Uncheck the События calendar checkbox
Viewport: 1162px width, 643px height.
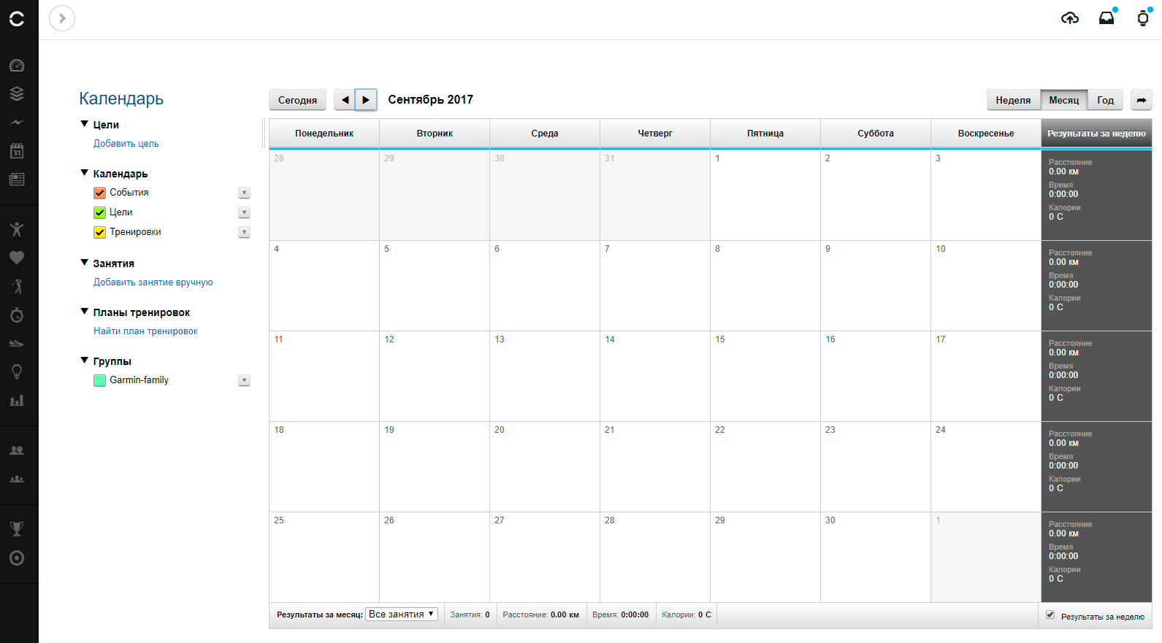100,193
